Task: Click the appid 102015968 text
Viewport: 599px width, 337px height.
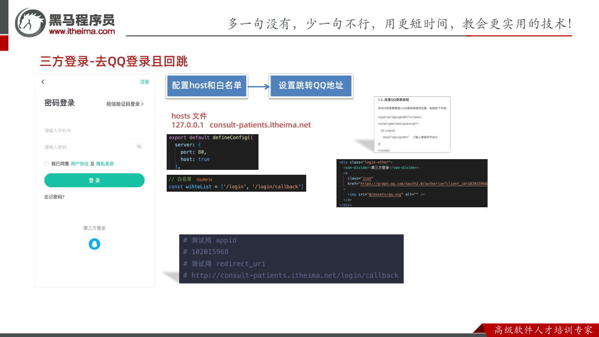Action: pyautogui.click(x=210, y=252)
